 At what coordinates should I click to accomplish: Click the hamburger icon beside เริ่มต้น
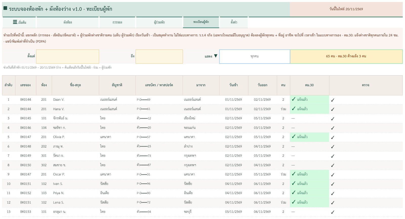(15, 22)
